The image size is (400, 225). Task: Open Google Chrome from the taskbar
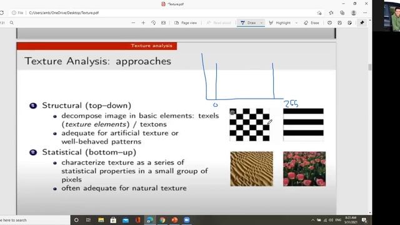tap(162, 220)
